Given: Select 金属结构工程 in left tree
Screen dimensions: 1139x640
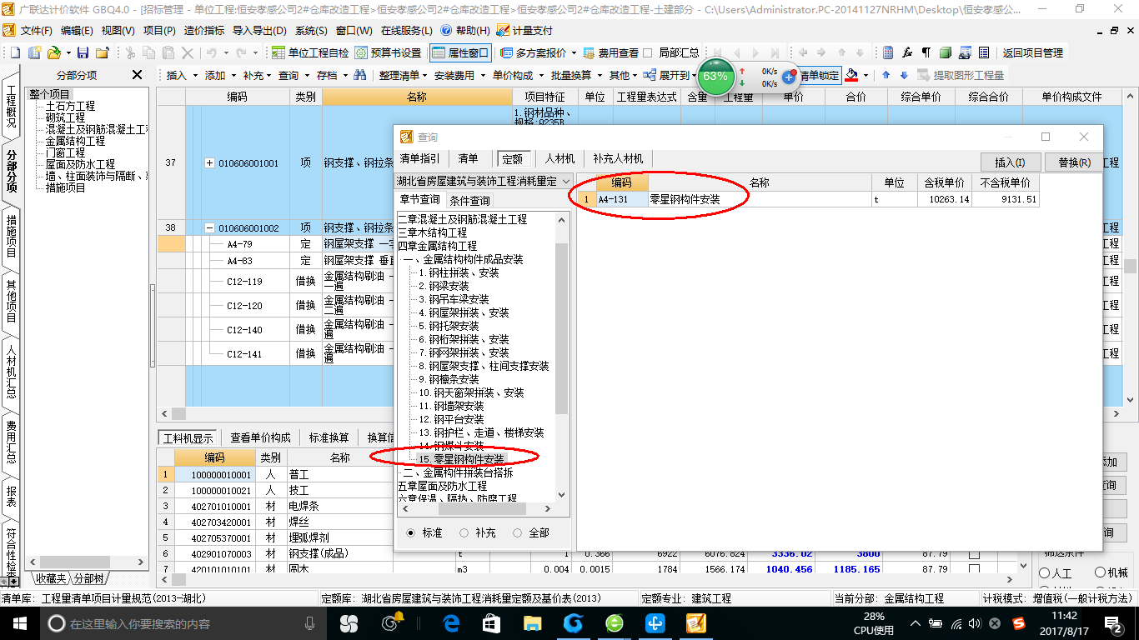Looking at the screenshot, I should click(75, 142).
